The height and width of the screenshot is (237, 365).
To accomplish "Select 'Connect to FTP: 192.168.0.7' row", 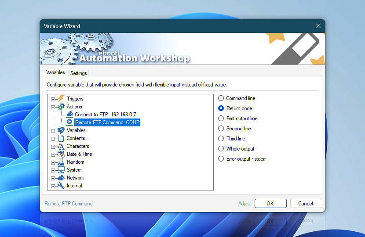I will 105,114.
